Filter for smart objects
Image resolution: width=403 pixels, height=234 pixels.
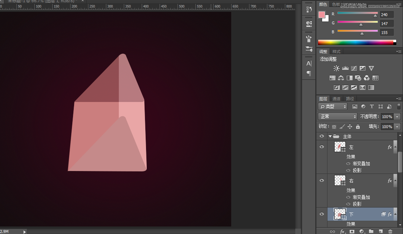[x=389, y=106]
